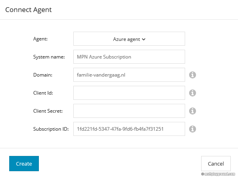Click the "Agent:" field label

(x=40, y=39)
